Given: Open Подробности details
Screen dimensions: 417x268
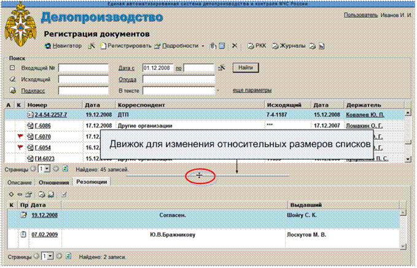Looking at the screenshot, I should pos(177,46).
